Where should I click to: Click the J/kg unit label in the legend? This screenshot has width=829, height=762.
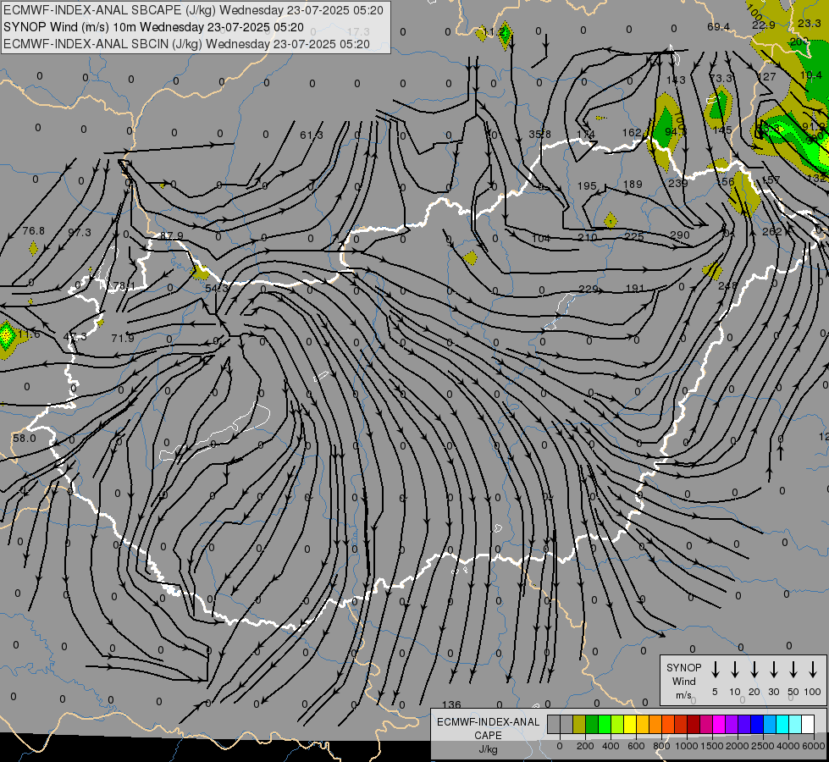488,749
